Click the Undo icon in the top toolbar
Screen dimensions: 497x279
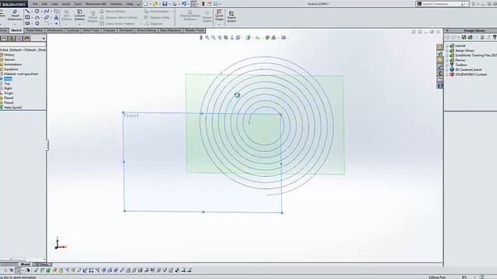tap(184, 4)
